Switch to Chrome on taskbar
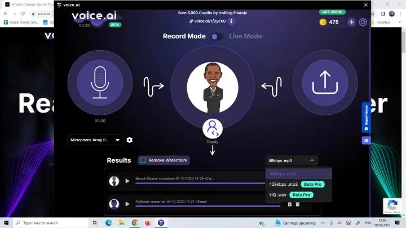The image size is (406, 228). pos(135,222)
